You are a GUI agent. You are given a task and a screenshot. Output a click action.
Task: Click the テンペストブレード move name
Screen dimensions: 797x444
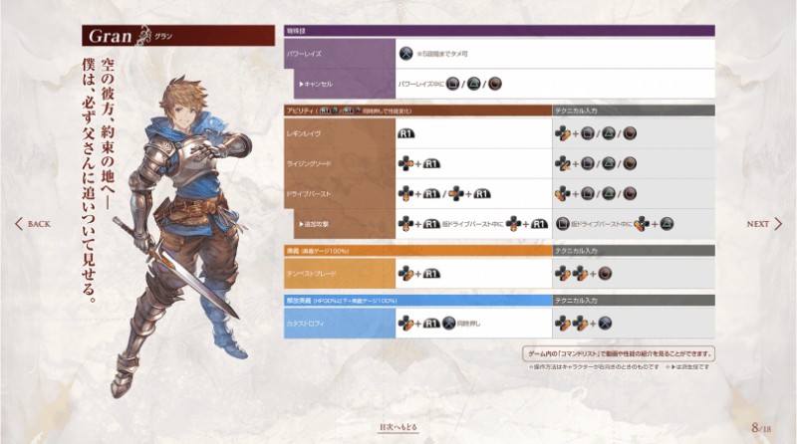pyautogui.click(x=312, y=274)
